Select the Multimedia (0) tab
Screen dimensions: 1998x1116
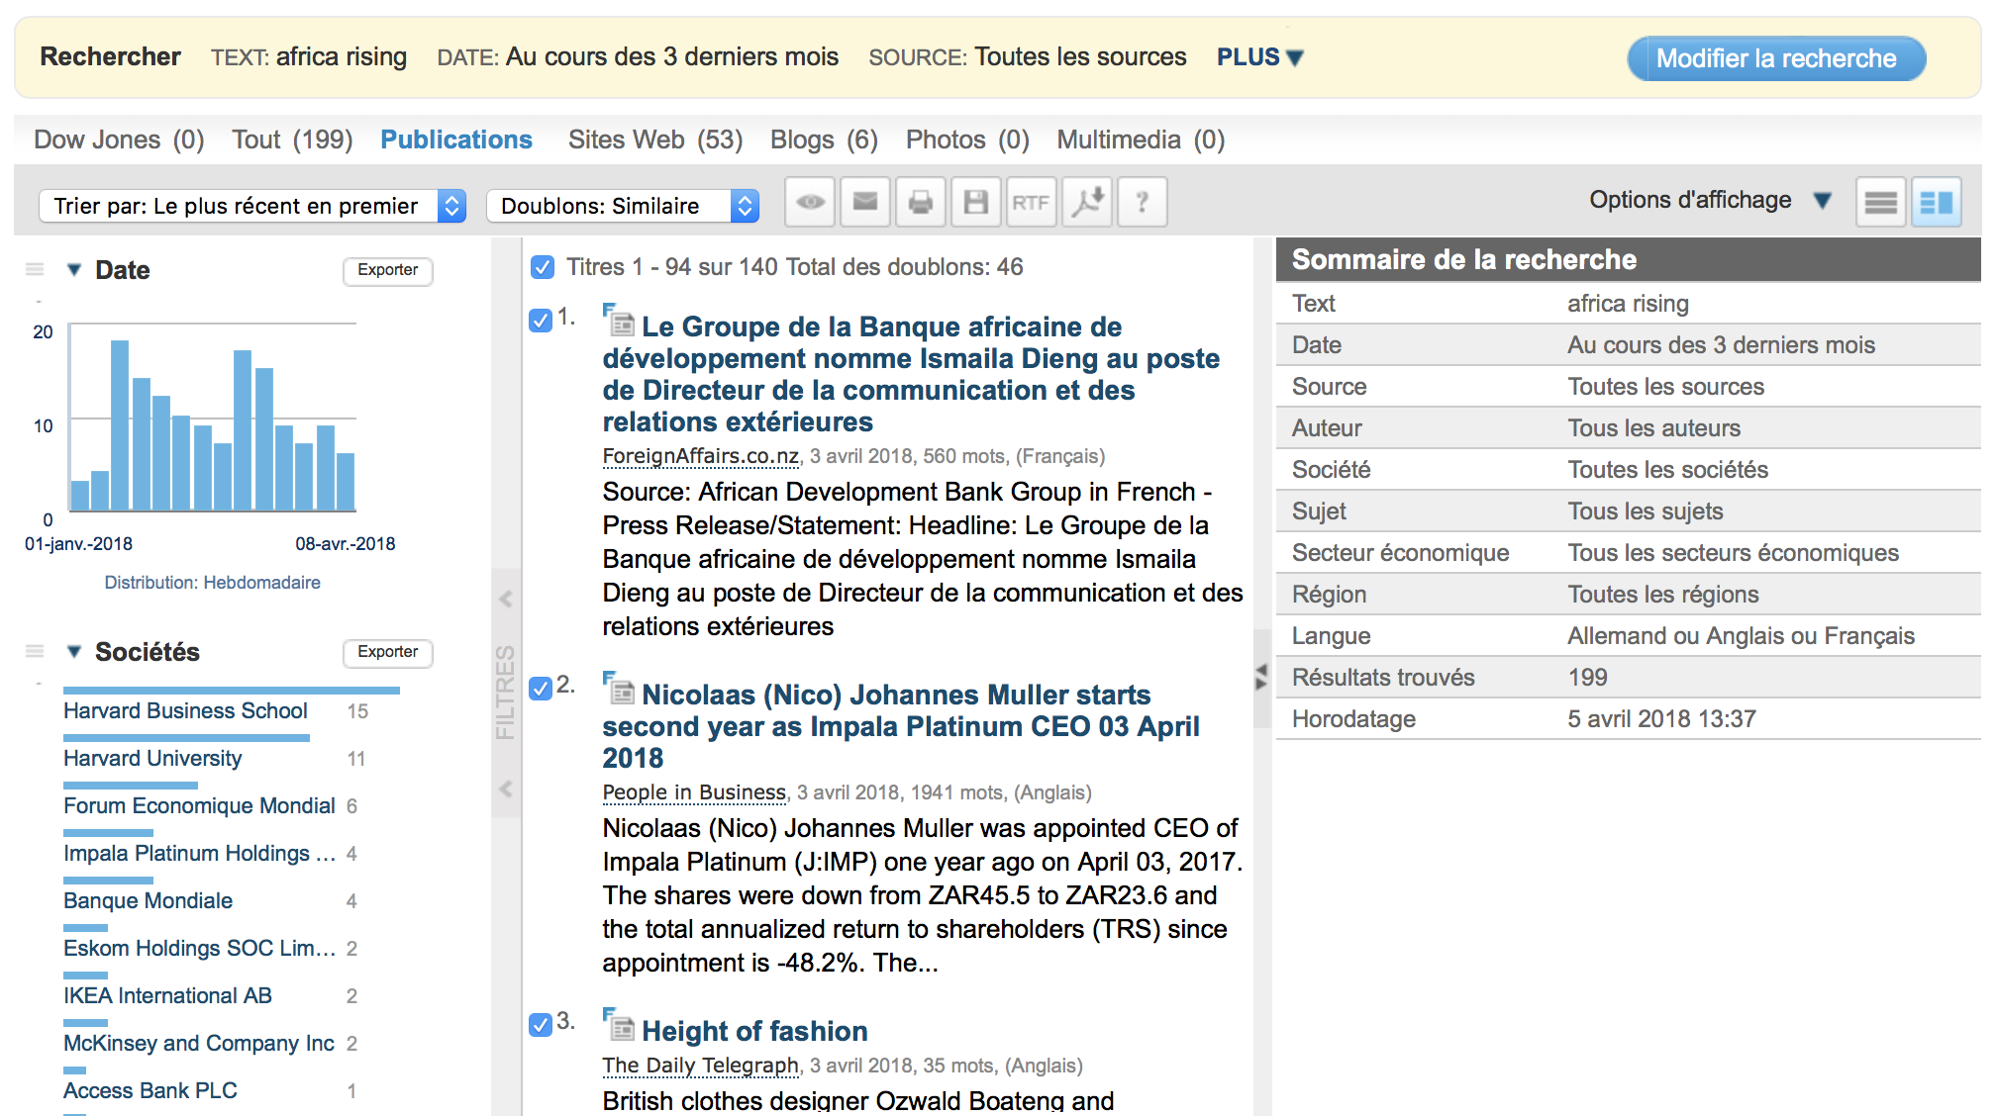tap(1141, 139)
